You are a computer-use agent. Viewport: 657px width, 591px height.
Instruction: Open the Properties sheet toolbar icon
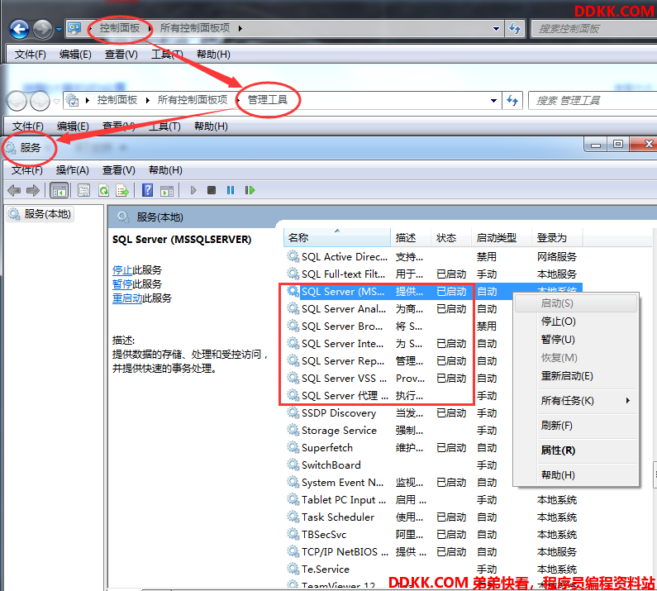click(x=83, y=191)
